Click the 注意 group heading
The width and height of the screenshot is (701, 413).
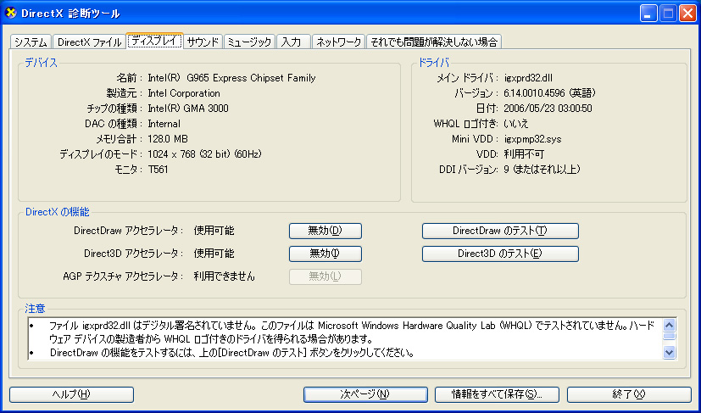click(35, 309)
